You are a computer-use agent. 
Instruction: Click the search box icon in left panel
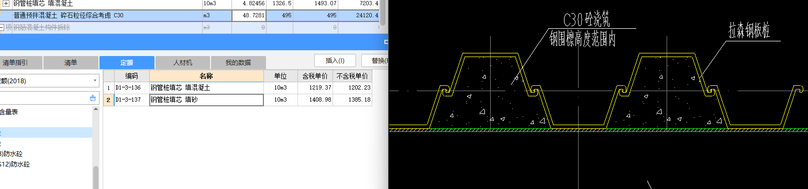93,97
